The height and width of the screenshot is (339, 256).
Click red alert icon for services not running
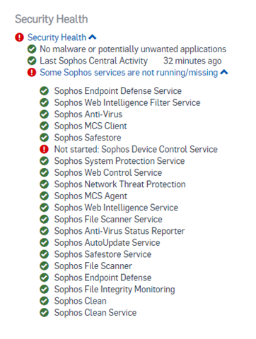pyautogui.click(x=32, y=73)
